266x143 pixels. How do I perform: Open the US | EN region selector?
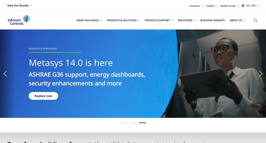tap(252, 6)
